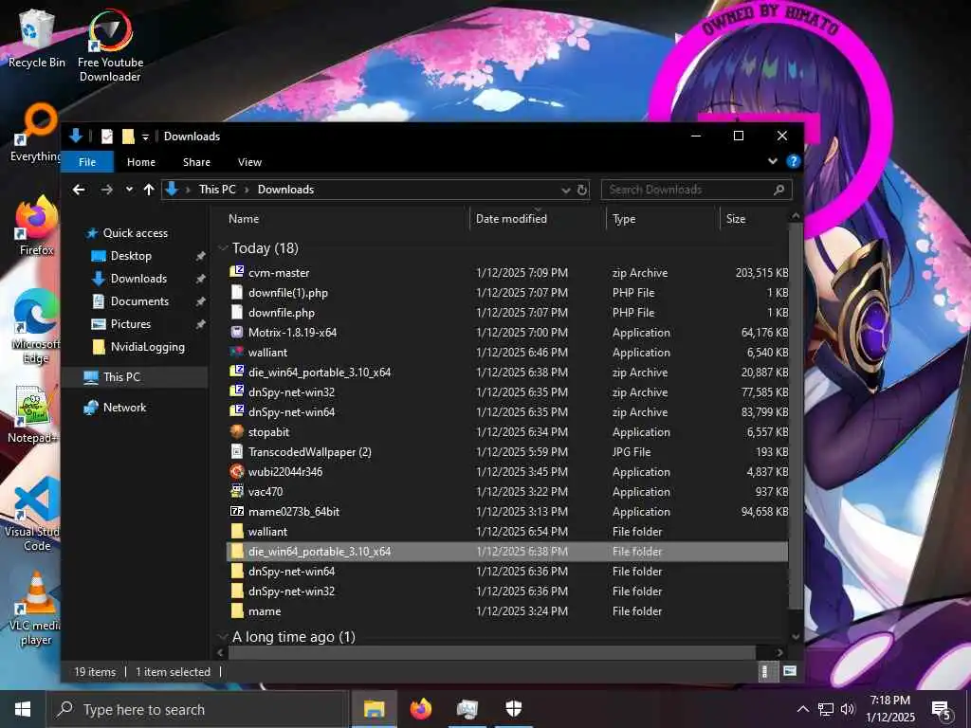The height and width of the screenshot is (728, 971).
Task: Open the View ribbon tab
Action: coord(249,162)
